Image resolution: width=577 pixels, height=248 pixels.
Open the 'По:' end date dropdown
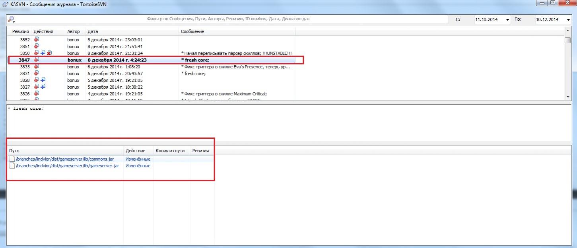click(x=568, y=20)
